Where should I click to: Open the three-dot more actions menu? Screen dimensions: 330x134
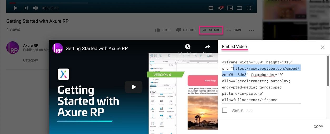[x=252, y=30]
